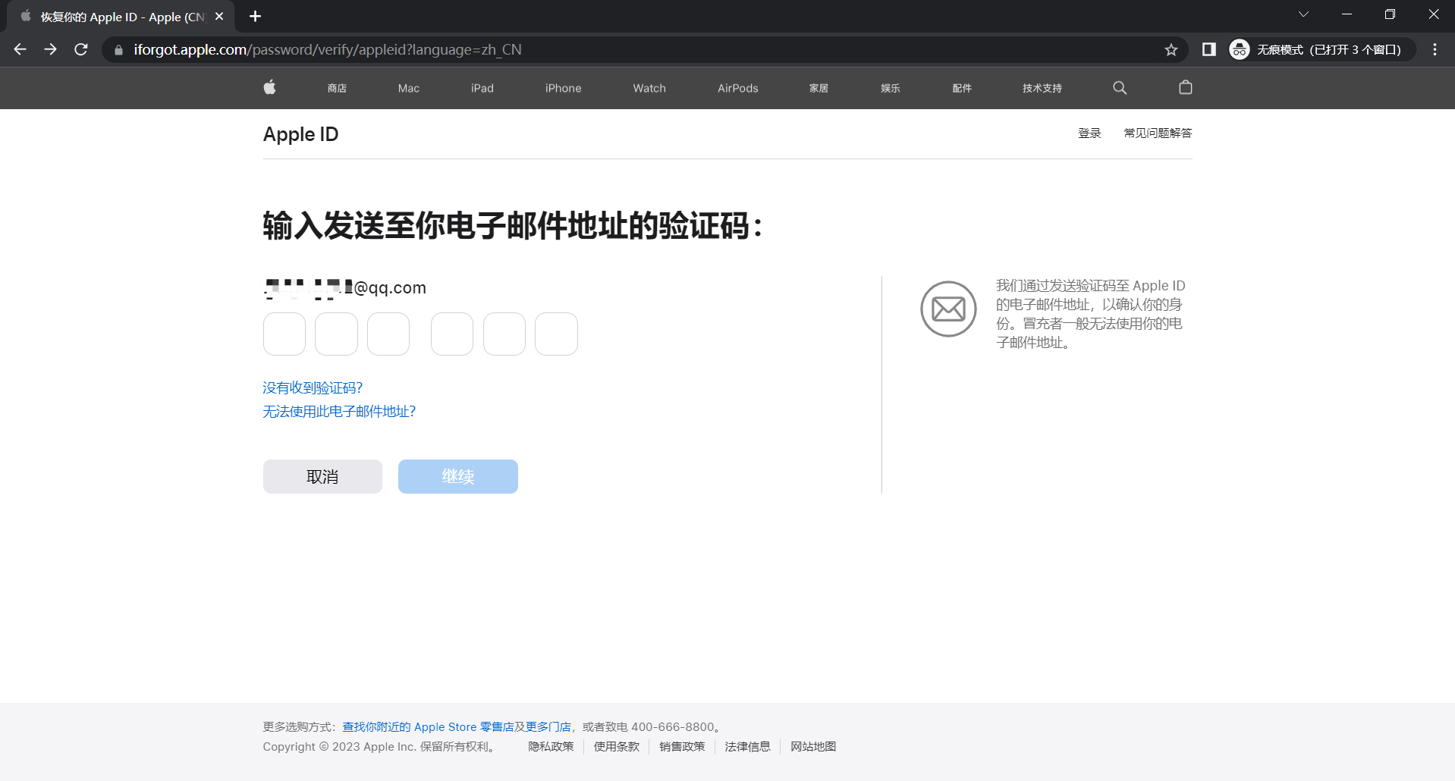Image resolution: width=1455 pixels, height=781 pixels.
Task: Click the @qq.com email address text
Action: coord(344,287)
